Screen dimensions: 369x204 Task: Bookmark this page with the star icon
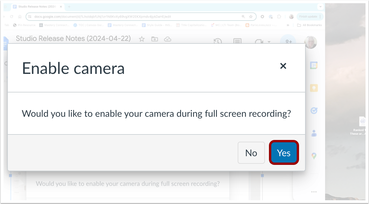click(251, 17)
